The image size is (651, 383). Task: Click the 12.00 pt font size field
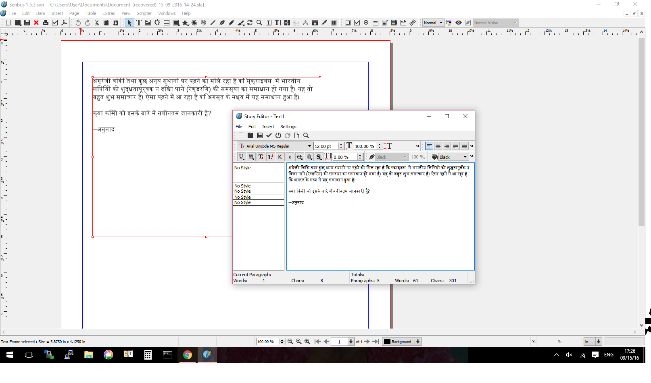click(325, 146)
